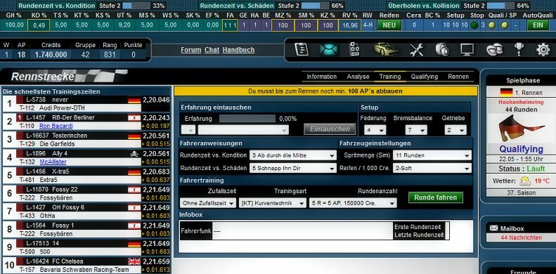Open the Reifen 2-Soft tyre dropdown

(x=432, y=169)
